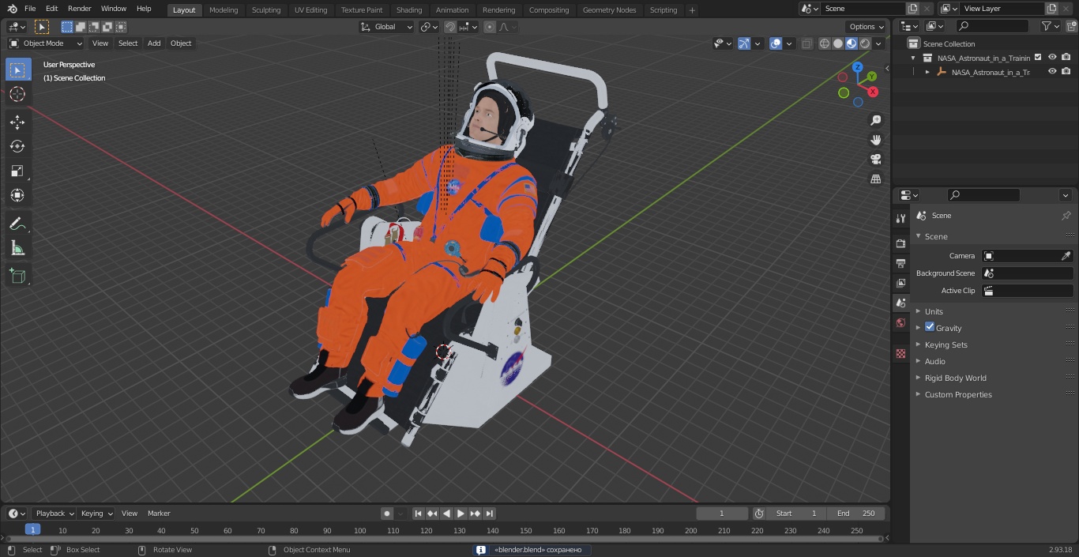Viewport: 1079px width, 557px height.
Task: Open the Edit menu
Action: [51, 9]
